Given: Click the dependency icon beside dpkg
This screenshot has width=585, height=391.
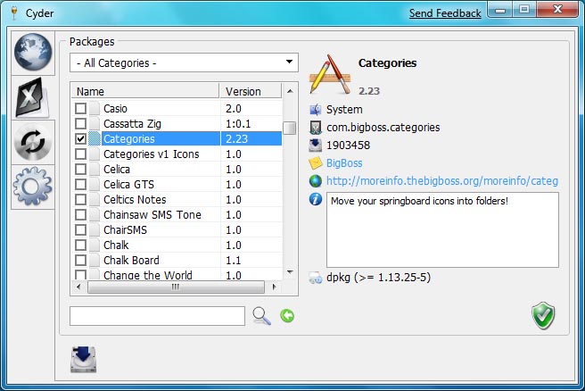Looking at the screenshot, I should tap(316, 278).
